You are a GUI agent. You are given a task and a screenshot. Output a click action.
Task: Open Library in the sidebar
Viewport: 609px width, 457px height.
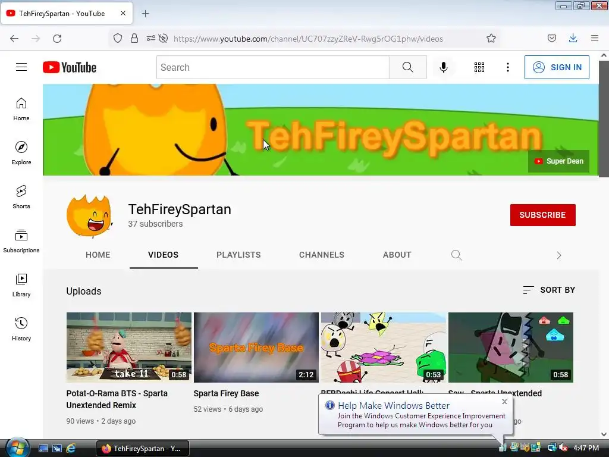click(x=21, y=285)
